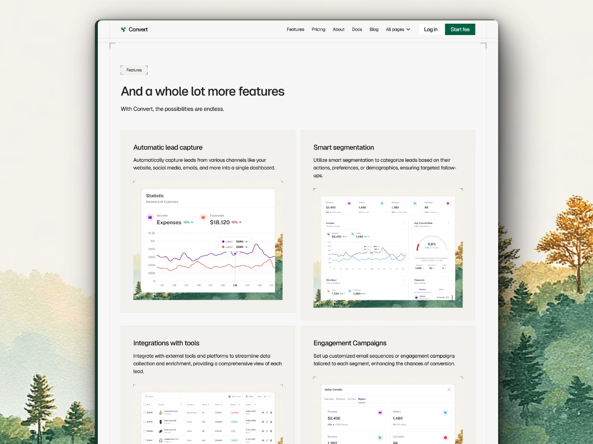Delete the Smartwatch E2 row with trash icon

[271, 421]
